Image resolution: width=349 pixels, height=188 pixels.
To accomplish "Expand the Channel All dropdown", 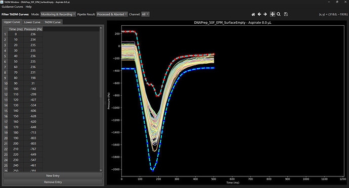I will [x=145, y=14].
